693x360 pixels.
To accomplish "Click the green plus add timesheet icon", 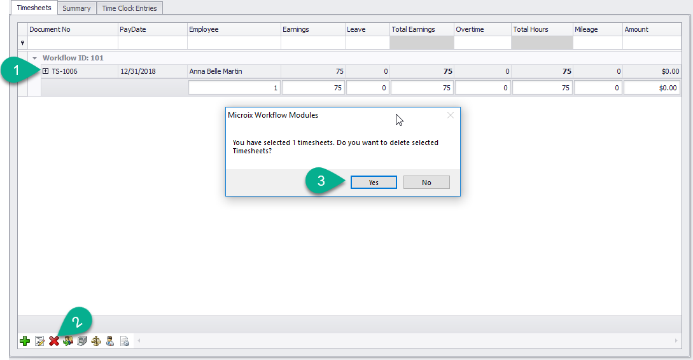I will [25, 342].
